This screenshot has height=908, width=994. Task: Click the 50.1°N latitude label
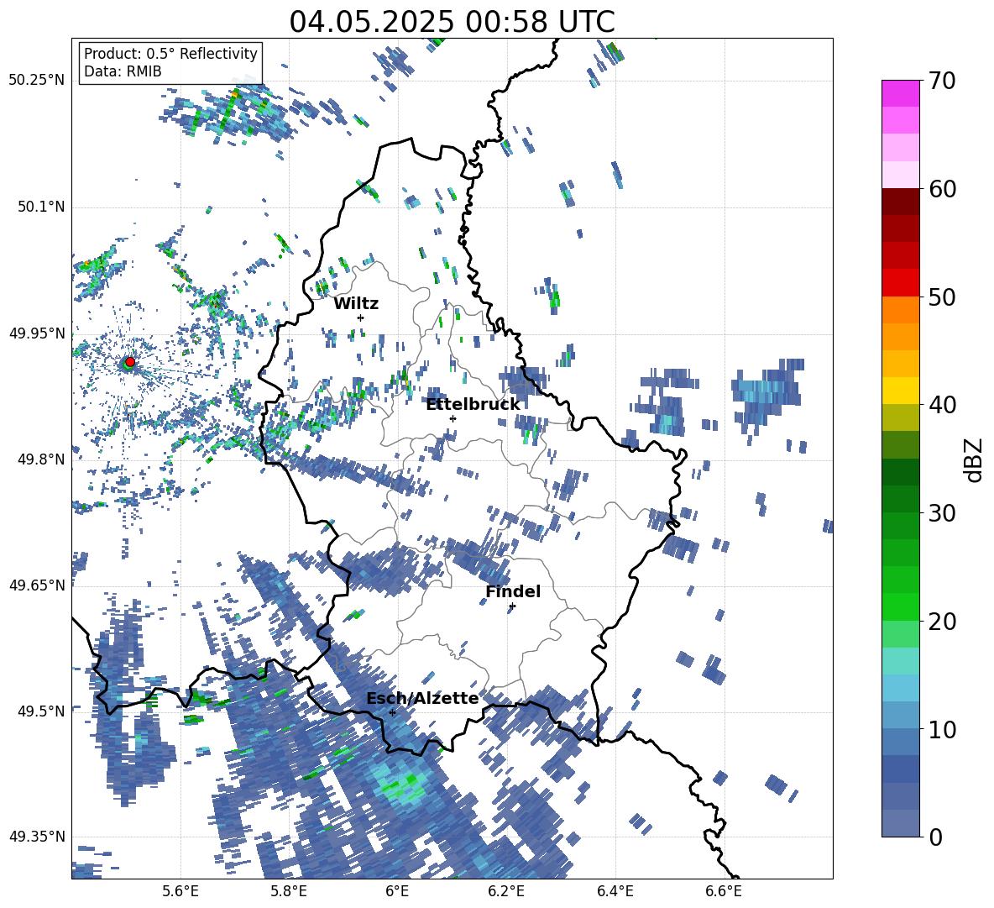tap(40, 207)
